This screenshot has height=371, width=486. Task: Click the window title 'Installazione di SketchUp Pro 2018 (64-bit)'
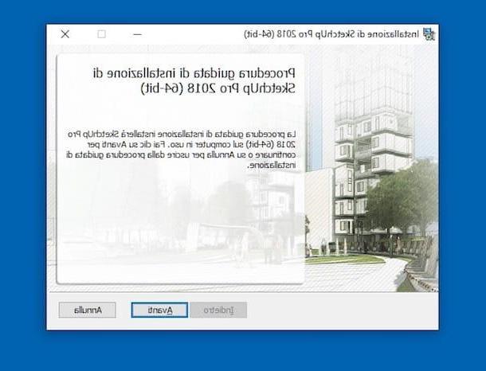(x=331, y=34)
